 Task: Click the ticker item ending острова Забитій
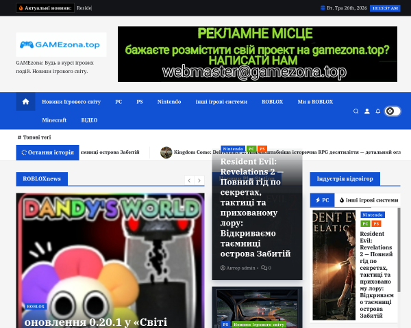[x=110, y=152]
